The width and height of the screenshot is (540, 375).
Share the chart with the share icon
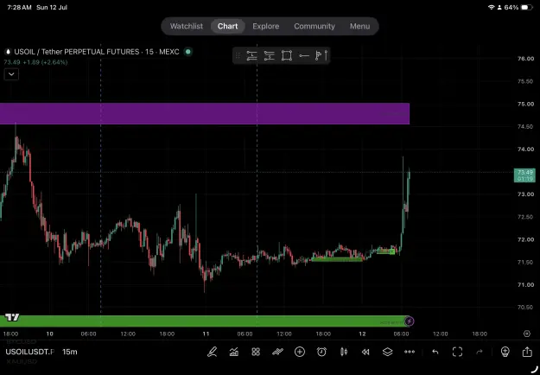click(527, 352)
